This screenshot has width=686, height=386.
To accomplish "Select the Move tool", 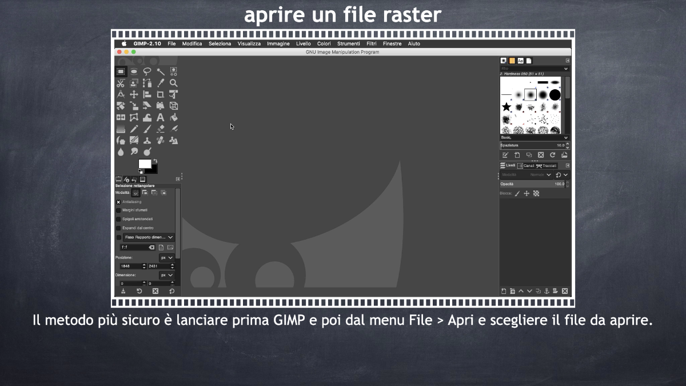I will (134, 94).
